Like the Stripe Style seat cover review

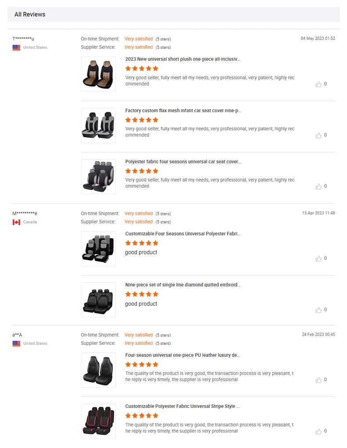tap(318, 432)
